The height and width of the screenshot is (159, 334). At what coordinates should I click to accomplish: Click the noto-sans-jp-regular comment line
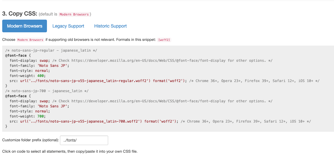(51, 50)
